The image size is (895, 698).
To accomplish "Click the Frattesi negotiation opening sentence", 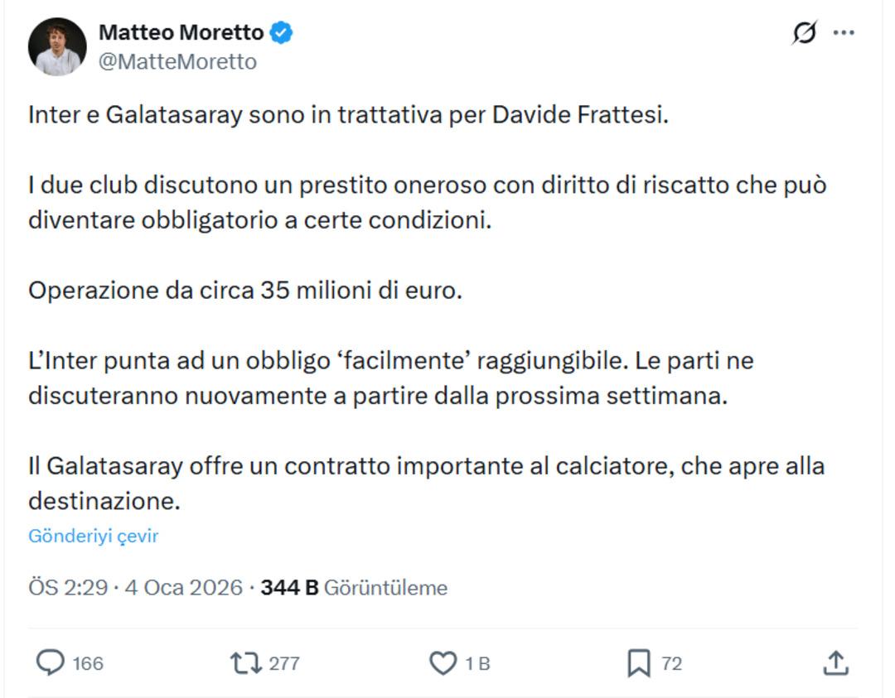I will tap(348, 114).
